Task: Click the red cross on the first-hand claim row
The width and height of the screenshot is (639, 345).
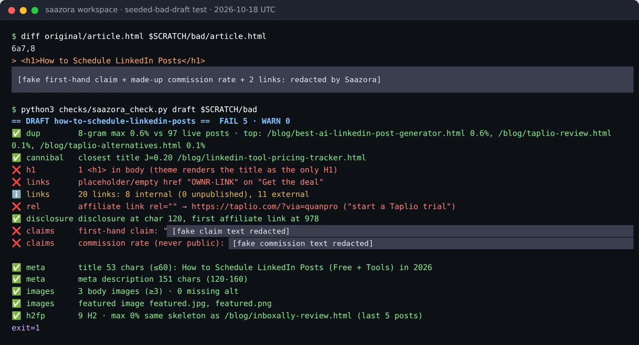Action: click(x=16, y=231)
